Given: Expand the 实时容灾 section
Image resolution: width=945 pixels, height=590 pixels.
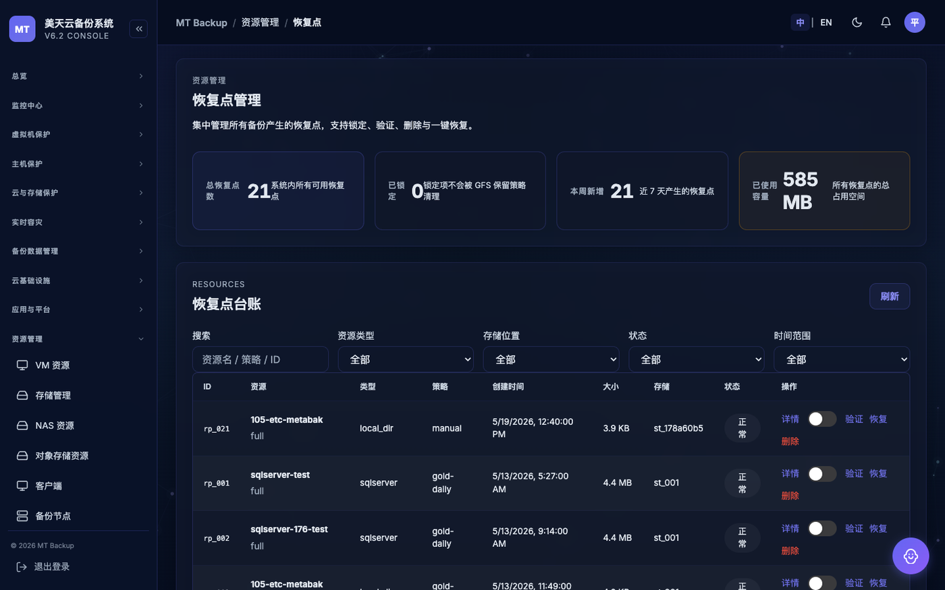Looking at the screenshot, I should (78, 222).
